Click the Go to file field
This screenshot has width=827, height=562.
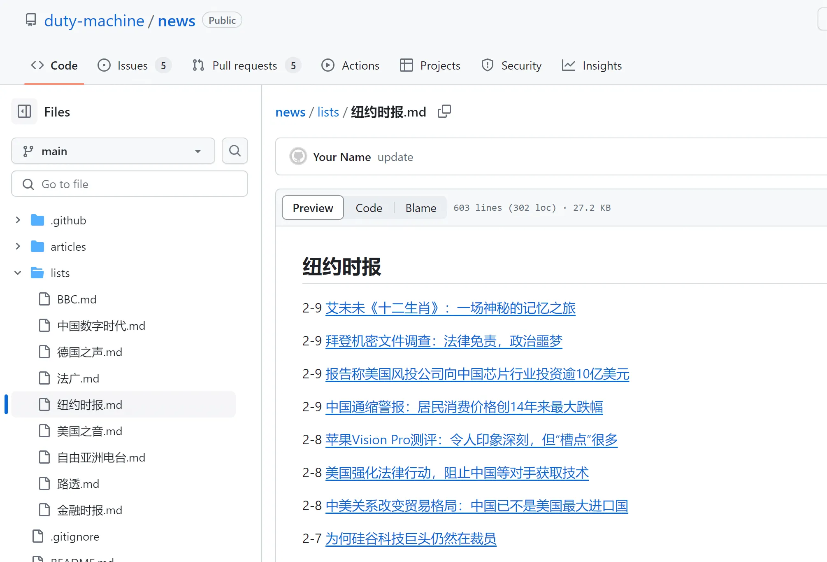click(x=130, y=184)
